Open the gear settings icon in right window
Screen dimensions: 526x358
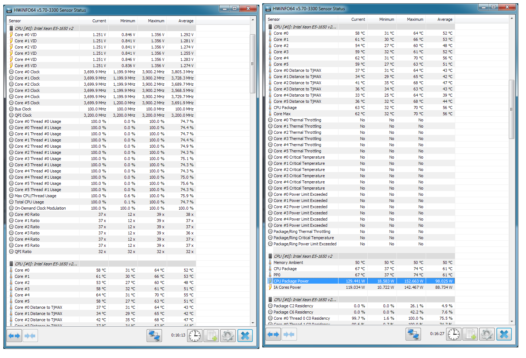(487, 334)
